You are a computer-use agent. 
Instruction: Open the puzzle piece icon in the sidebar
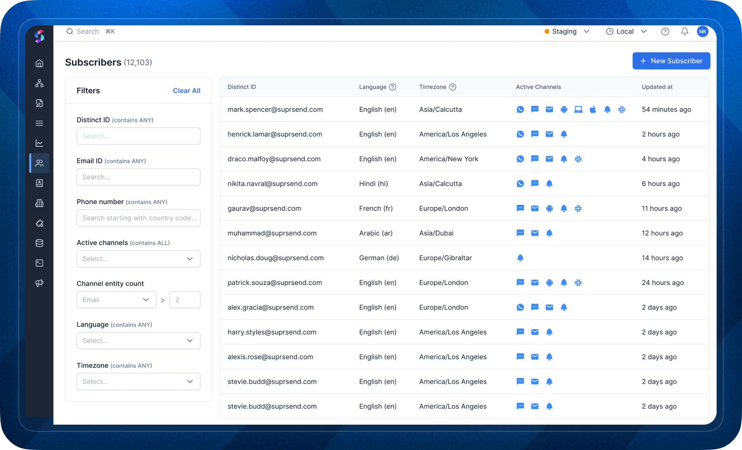pyautogui.click(x=39, y=223)
